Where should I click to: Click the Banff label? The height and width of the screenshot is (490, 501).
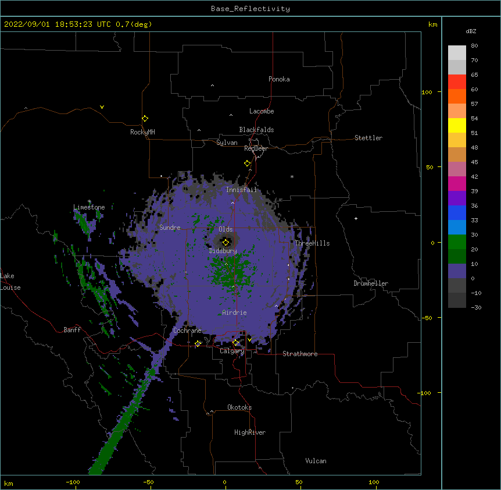(x=72, y=330)
